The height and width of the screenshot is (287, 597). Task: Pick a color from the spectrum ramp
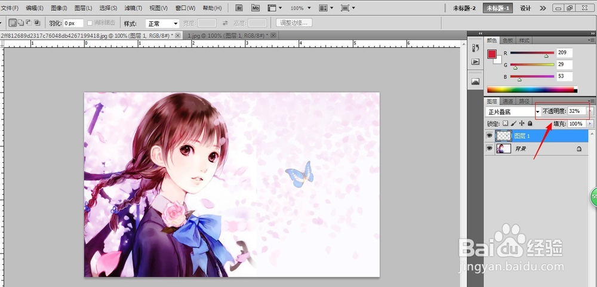tap(532, 90)
